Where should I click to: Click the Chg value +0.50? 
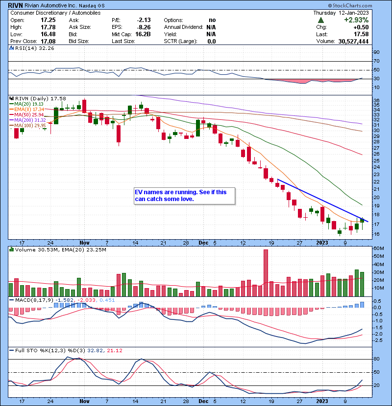(362, 27)
